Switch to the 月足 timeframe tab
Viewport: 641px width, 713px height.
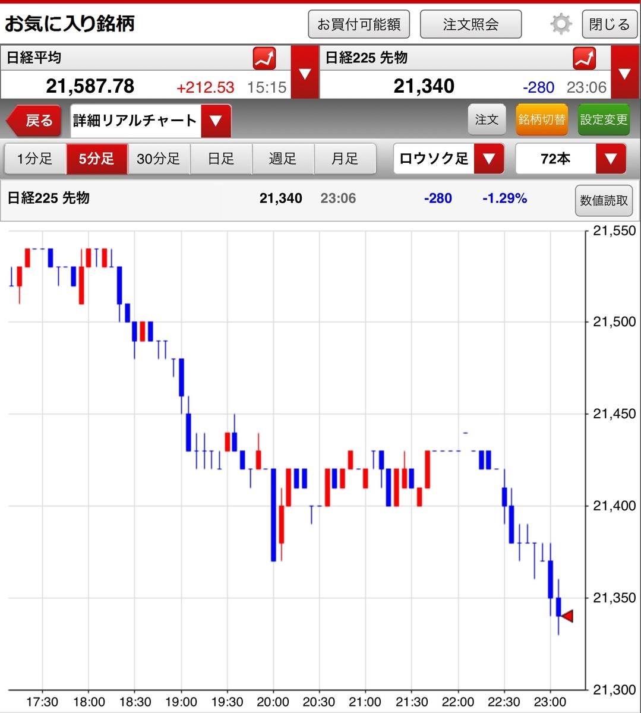[345, 159]
